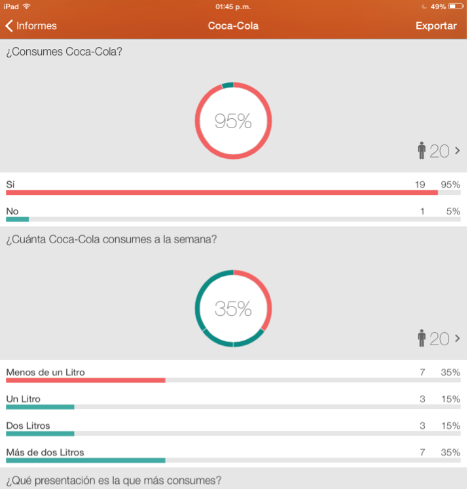Tap the Wi-Fi icon in status bar
The height and width of the screenshot is (489, 472).
[x=26, y=7]
